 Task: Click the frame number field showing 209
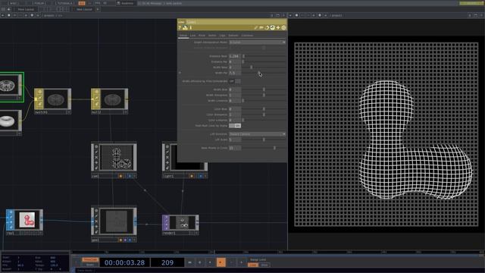167,262
